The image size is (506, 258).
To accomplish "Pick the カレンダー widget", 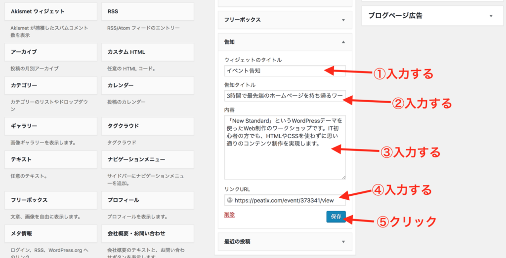I will click(x=147, y=85).
